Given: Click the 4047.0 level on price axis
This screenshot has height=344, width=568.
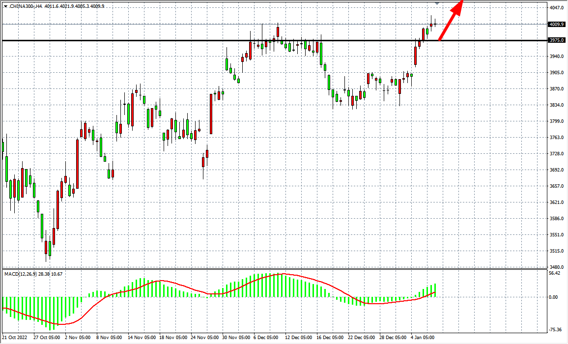Looking at the screenshot, I should [556, 8].
